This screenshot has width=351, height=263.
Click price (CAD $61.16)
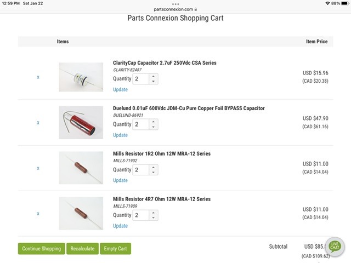pos(315,127)
